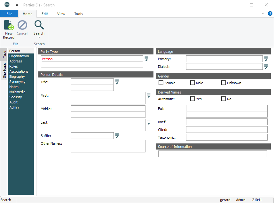Expand the Search button dropdown arrow
274x203 pixels.
tap(39, 37)
